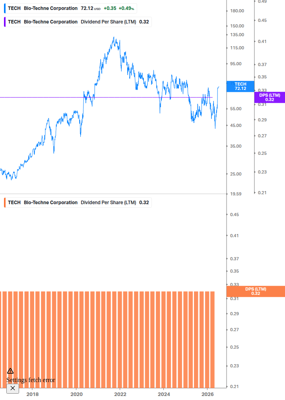This screenshot has width=285, height=400.
Task: Click the 2026 label on the time axis
Action: coord(207,394)
